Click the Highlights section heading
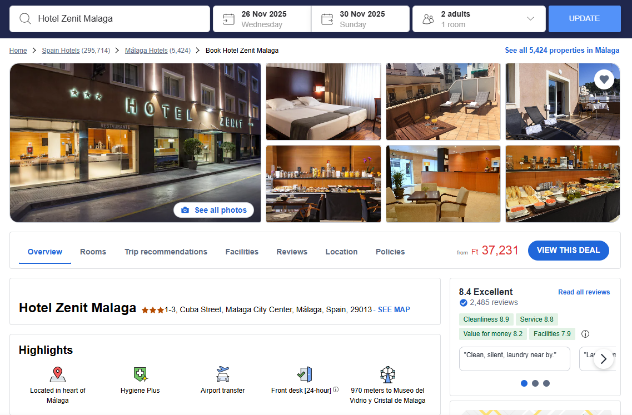Viewport: 632px width, 415px height. [x=46, y=350]
